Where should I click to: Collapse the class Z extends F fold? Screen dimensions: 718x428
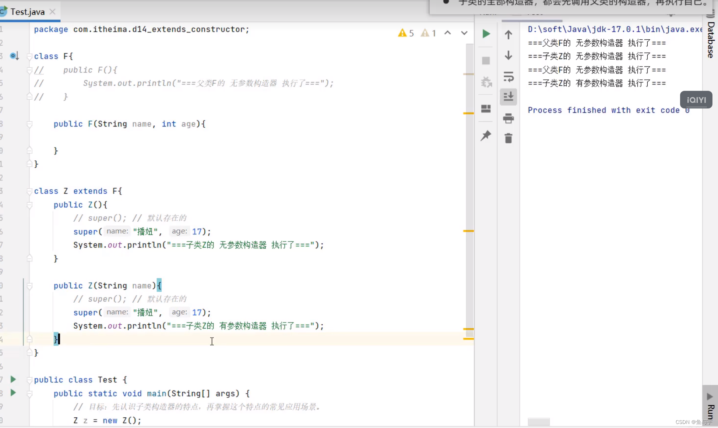point(29,191)
